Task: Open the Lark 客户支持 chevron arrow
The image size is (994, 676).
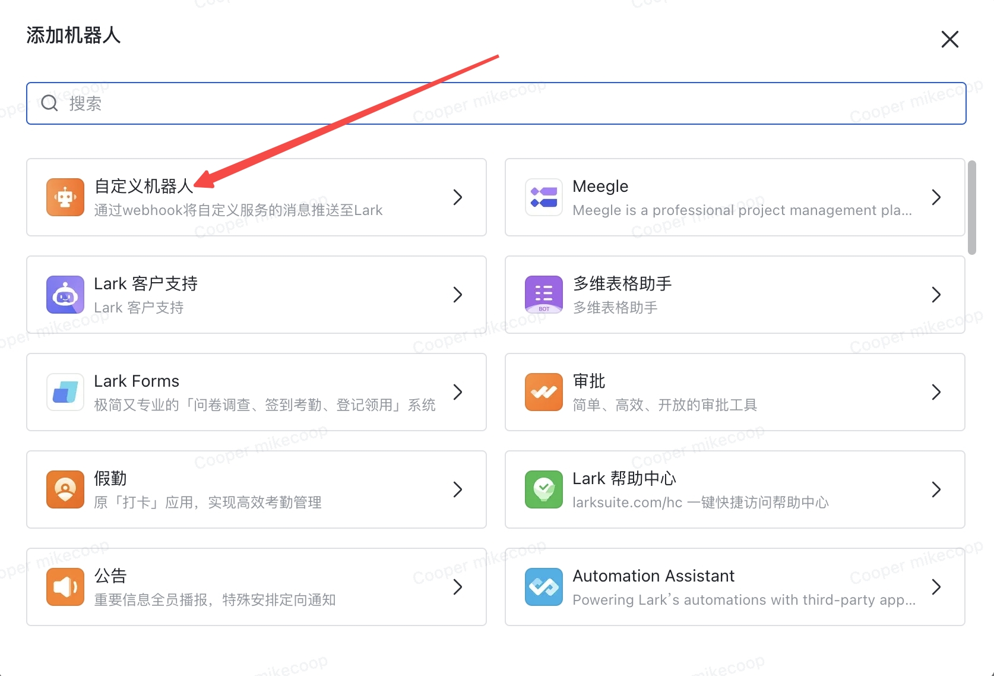Action: pyautogui.click(x=458, y=295)
